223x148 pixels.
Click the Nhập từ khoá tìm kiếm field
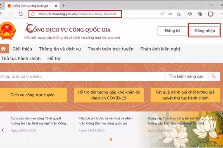(x=83, y=76)
